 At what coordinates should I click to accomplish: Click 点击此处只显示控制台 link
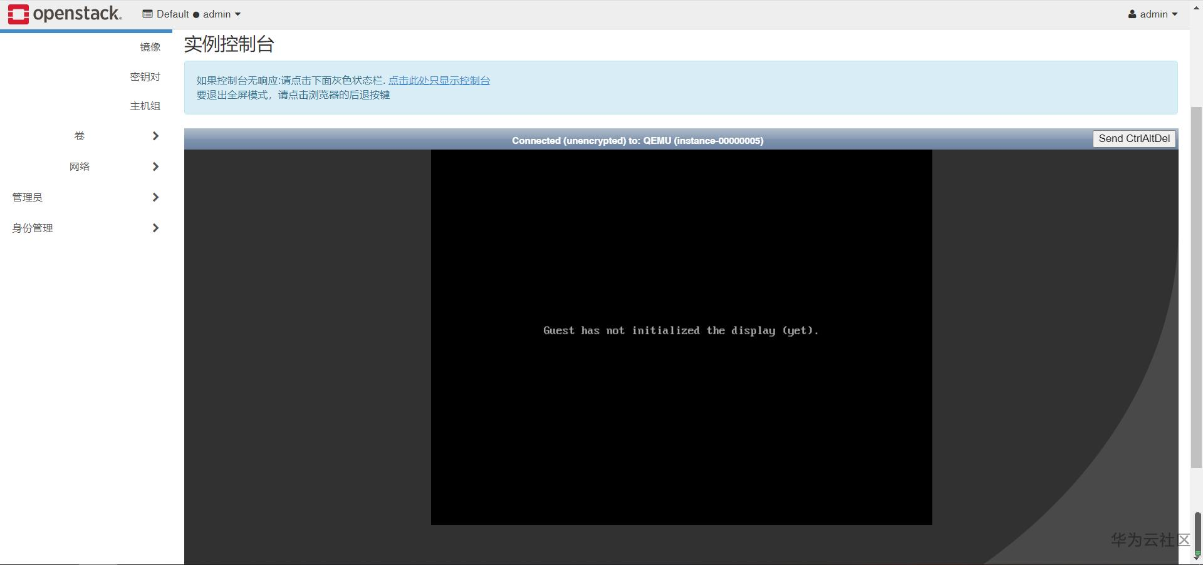click(439, 80)
